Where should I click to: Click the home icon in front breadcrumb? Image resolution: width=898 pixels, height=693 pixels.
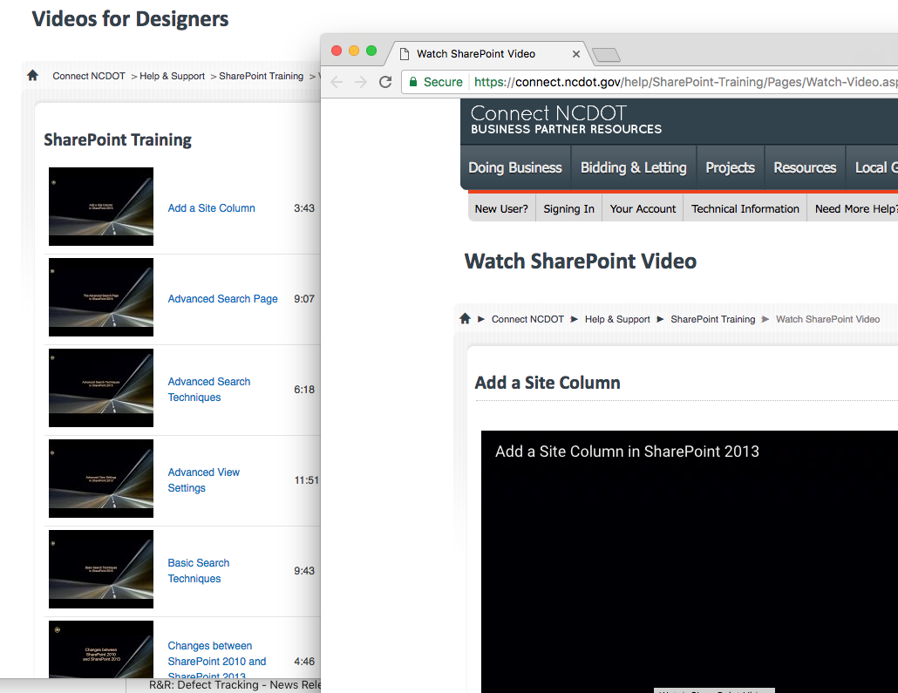pyautogui.click(x=466, y=319)
